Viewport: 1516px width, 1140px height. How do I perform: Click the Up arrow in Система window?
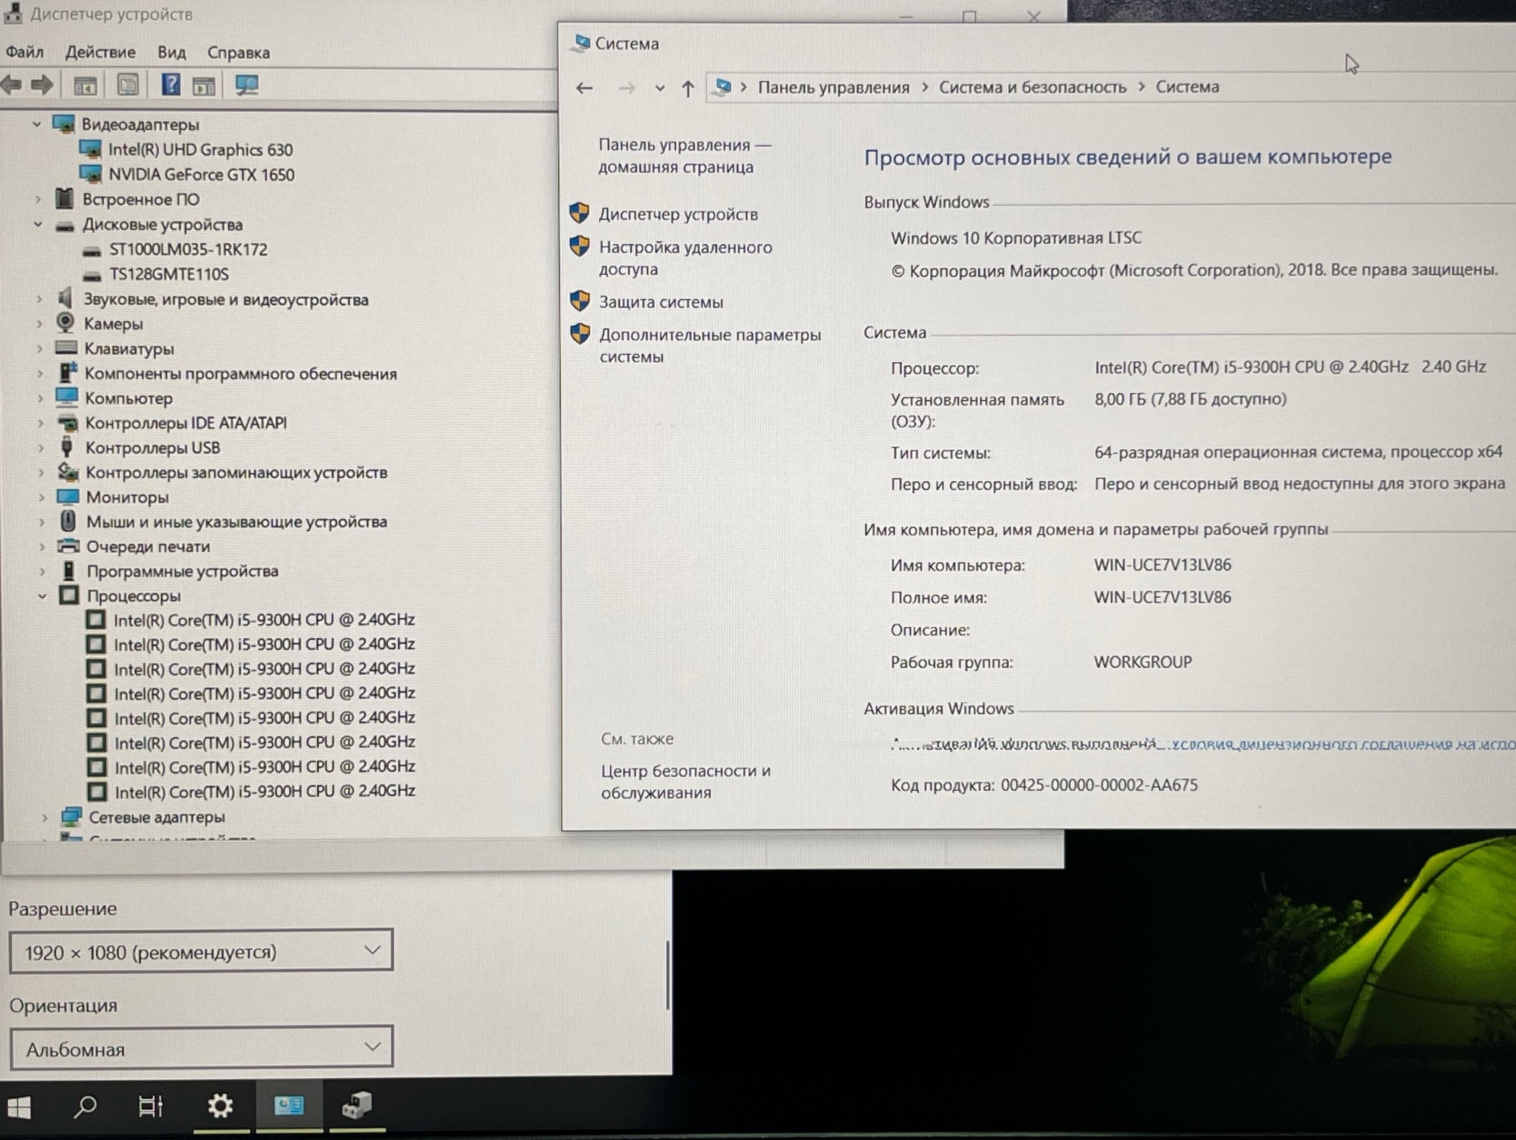(x=688, y=89)
